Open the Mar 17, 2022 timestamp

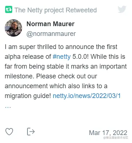108,133
